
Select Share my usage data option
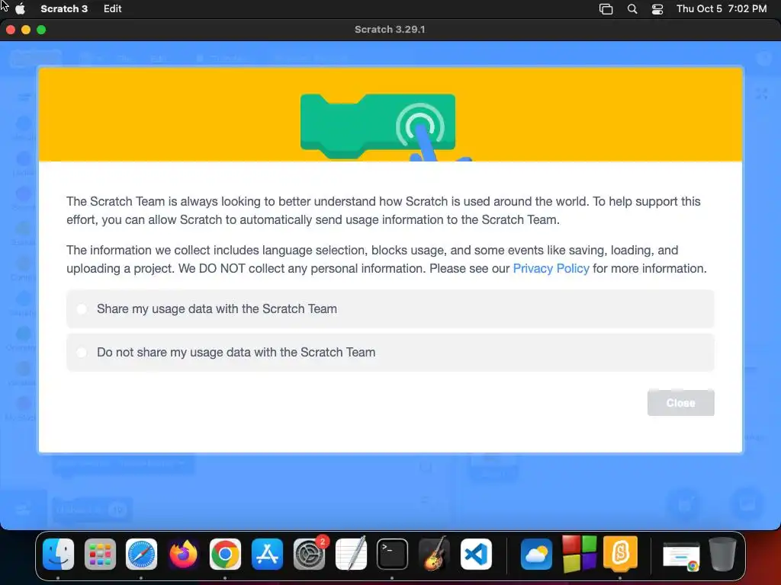(390, 309)
